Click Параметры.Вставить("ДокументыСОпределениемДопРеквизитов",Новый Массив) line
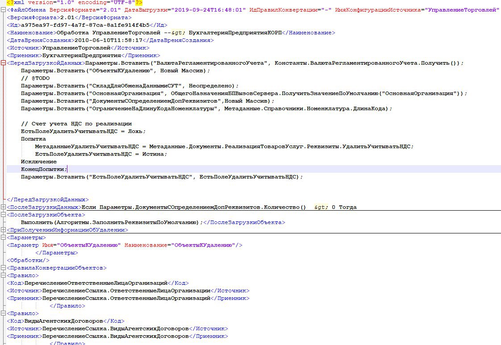Image resolution: width=501 pixels, height=345 pixels. [x=148, y=101]
